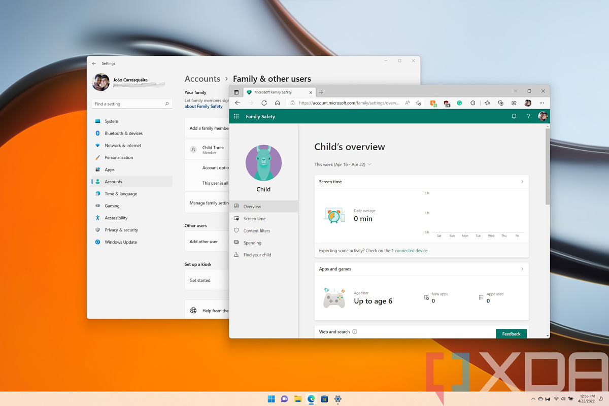Click the green Grammarly extension icon
The image size is (609, 406).
pyautogui.click(x=459, y=103)
